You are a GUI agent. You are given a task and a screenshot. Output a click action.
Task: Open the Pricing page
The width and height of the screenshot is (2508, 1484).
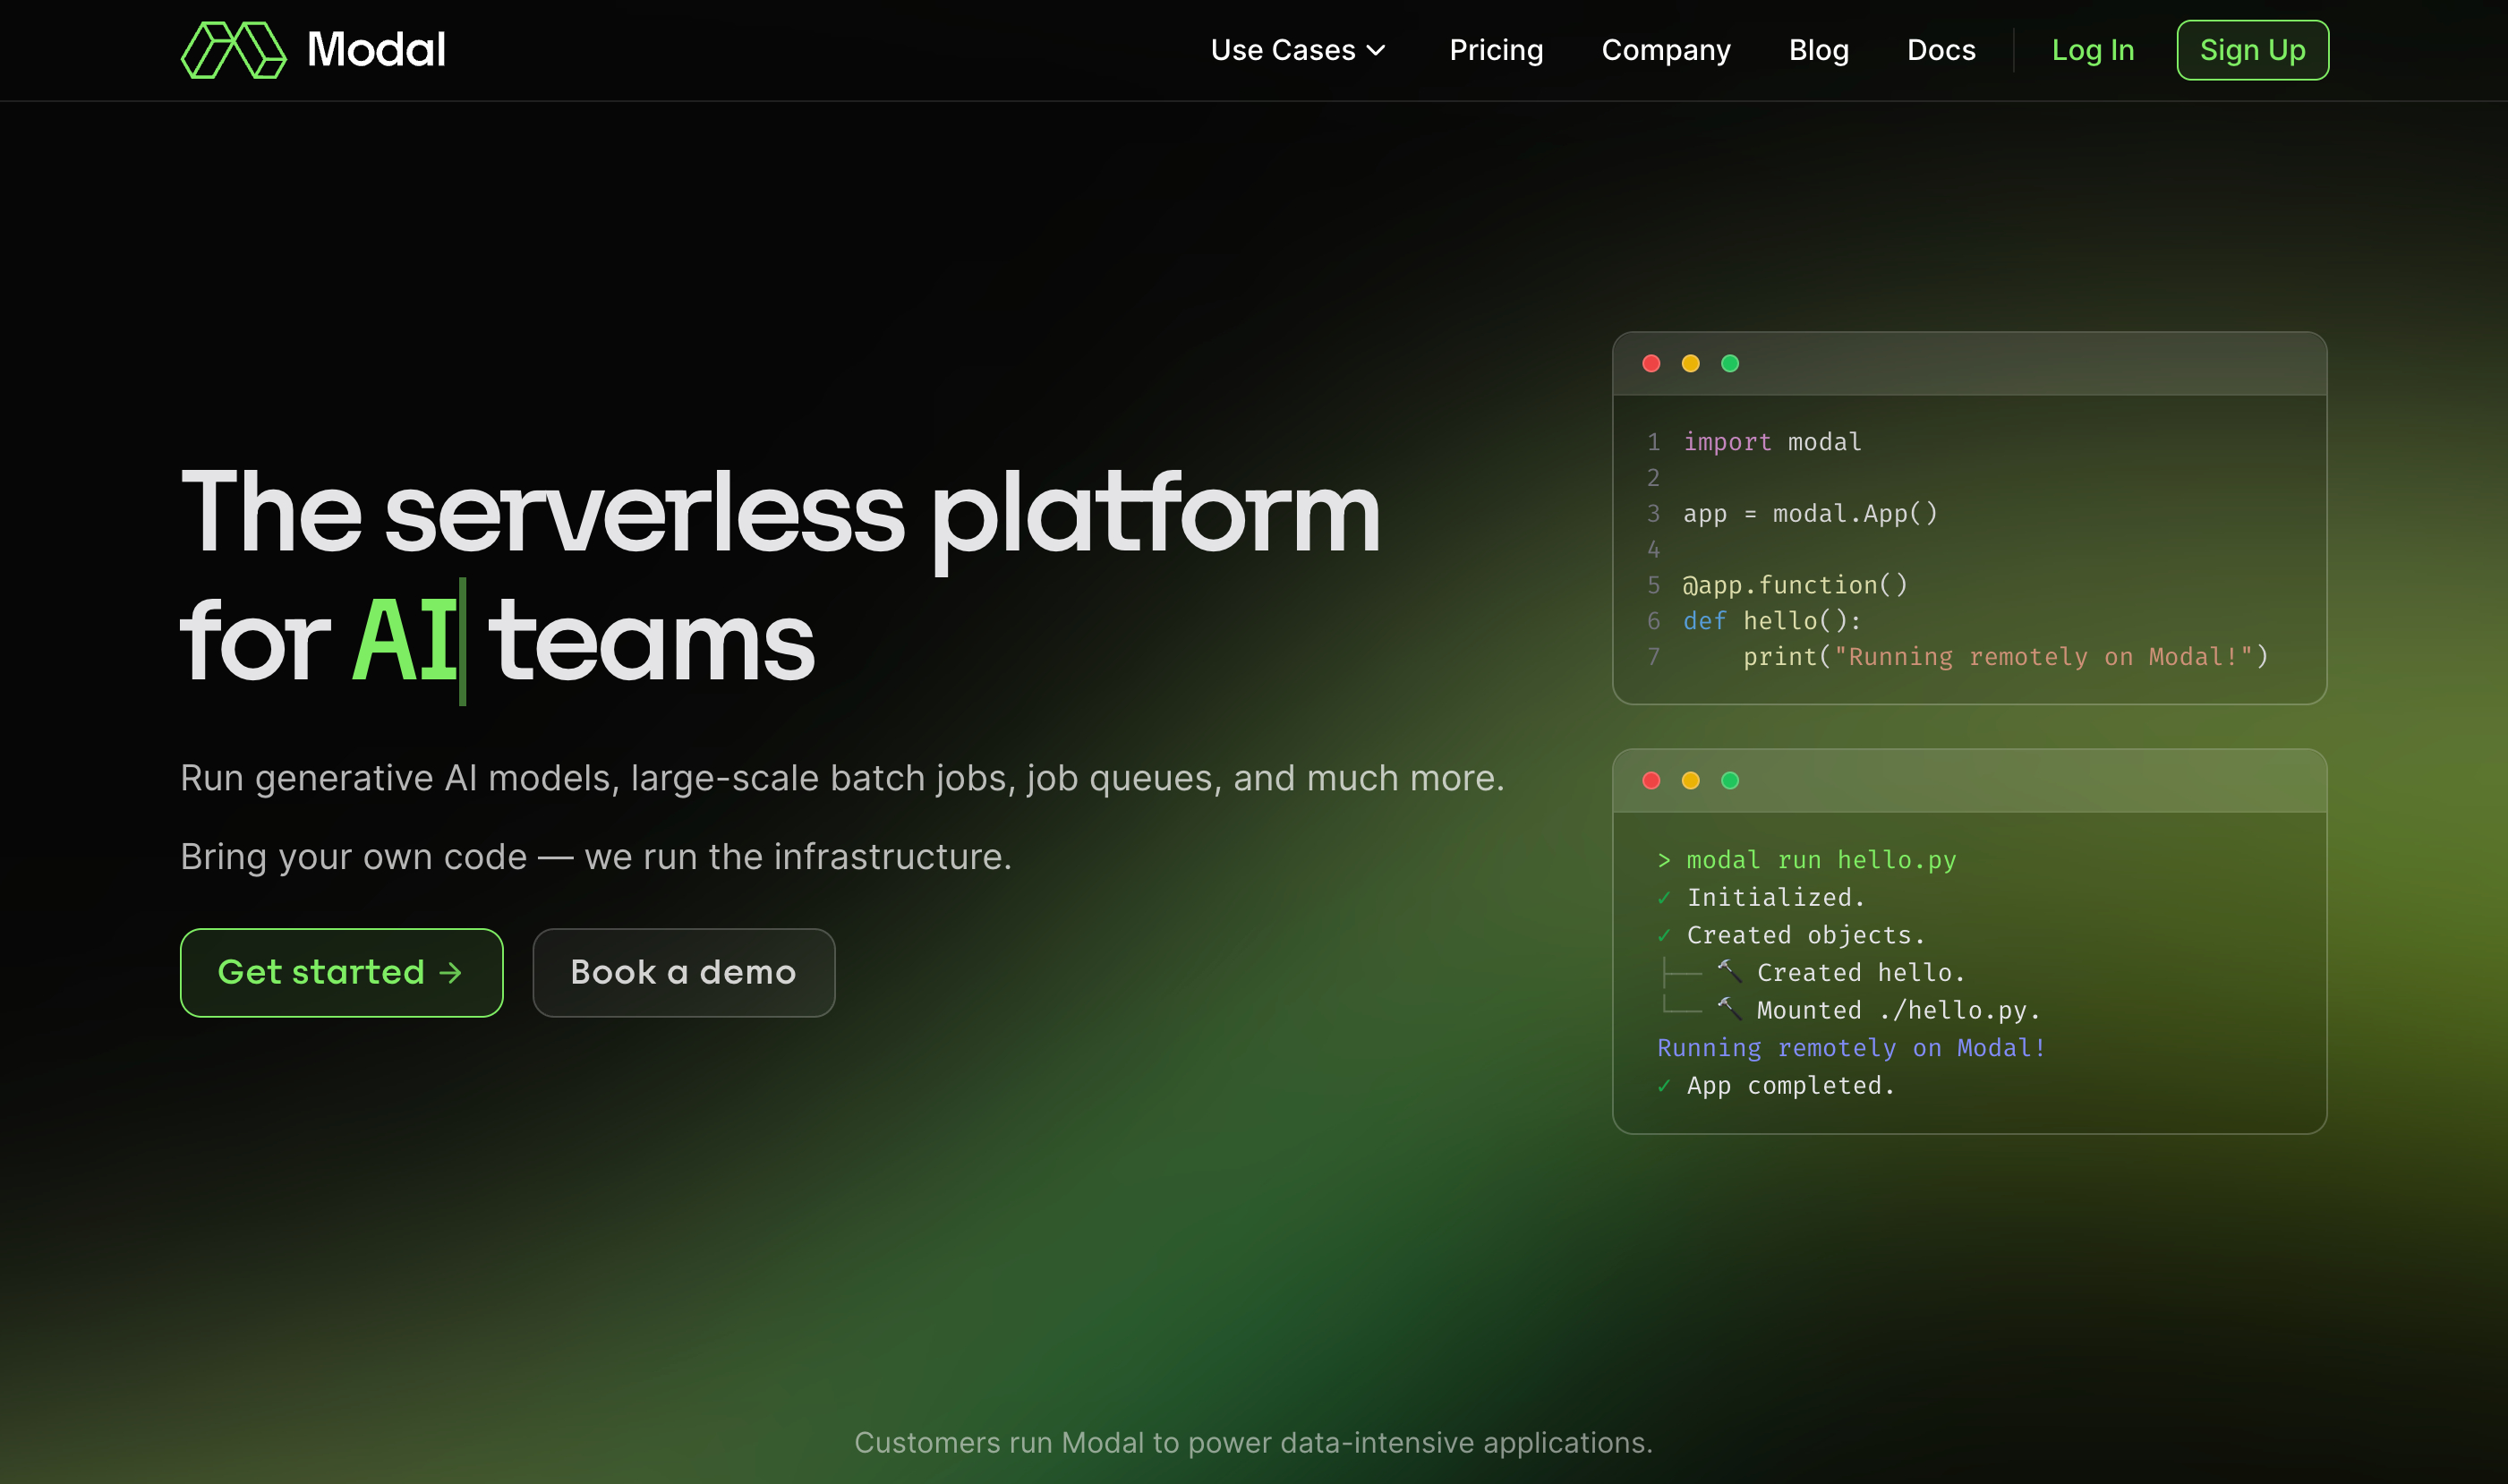click(x=1496, y=50)
